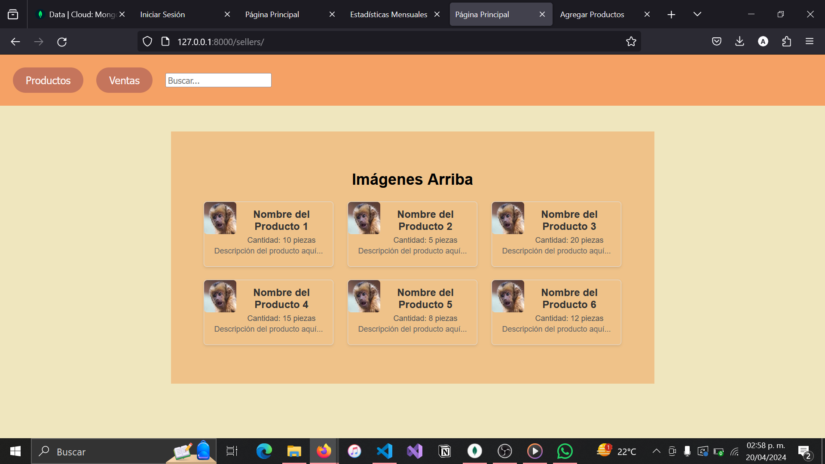Viewport: 825px width, 464px height.
Task: Switch to the Agregar Productos tab
Action: pos(592,14)
